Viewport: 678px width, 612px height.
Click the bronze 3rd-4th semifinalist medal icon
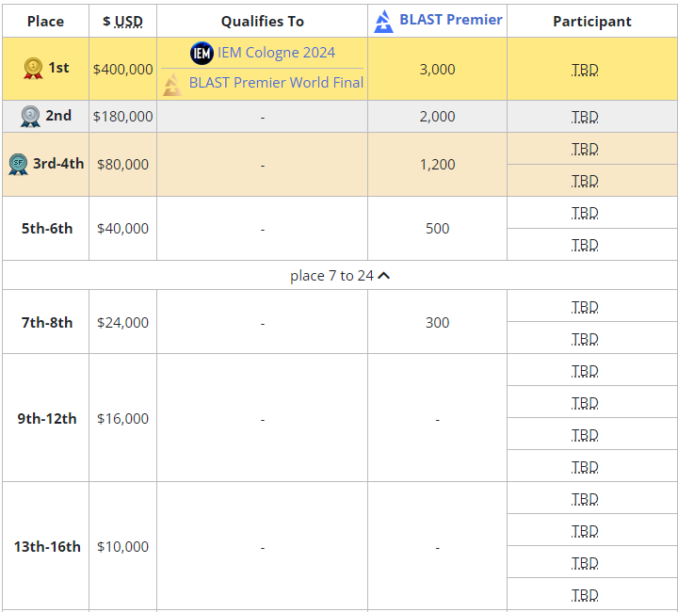click(x=18, y=164)
